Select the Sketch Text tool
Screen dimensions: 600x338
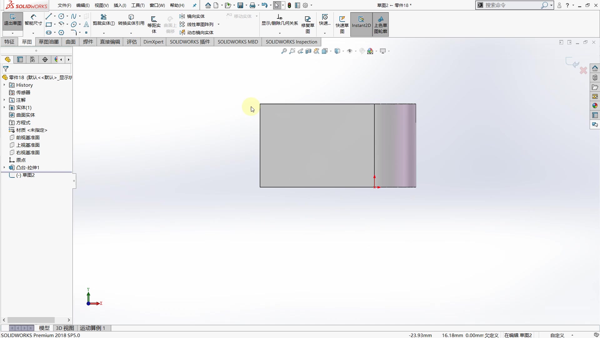pyautogui.click(x=86, y=24)
